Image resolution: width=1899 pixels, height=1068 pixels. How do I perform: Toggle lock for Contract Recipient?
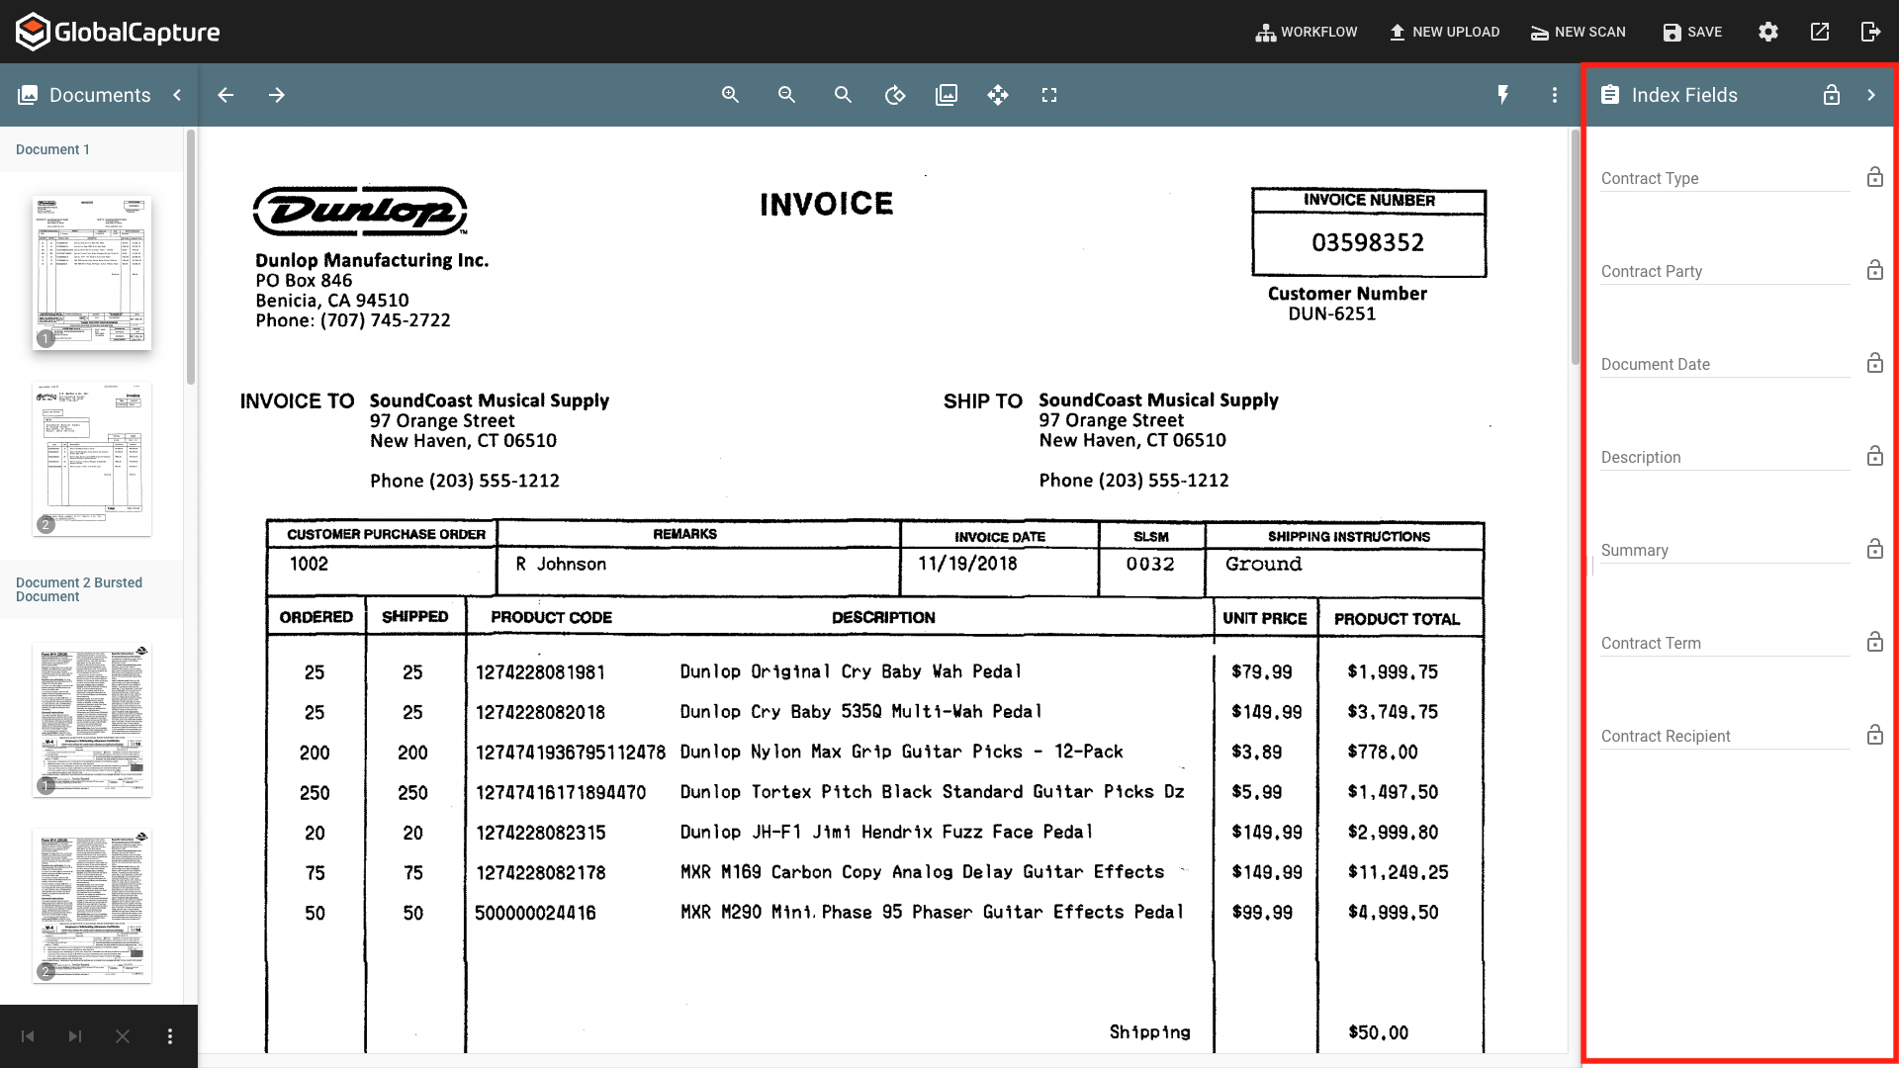[1875, 735]
